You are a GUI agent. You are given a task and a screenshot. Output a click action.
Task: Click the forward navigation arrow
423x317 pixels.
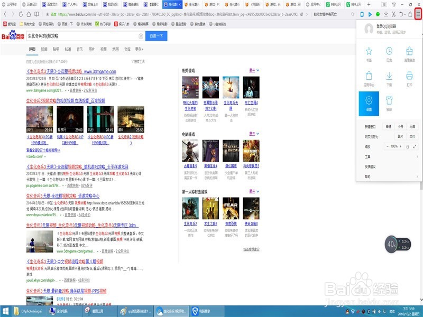pos(13,14)
